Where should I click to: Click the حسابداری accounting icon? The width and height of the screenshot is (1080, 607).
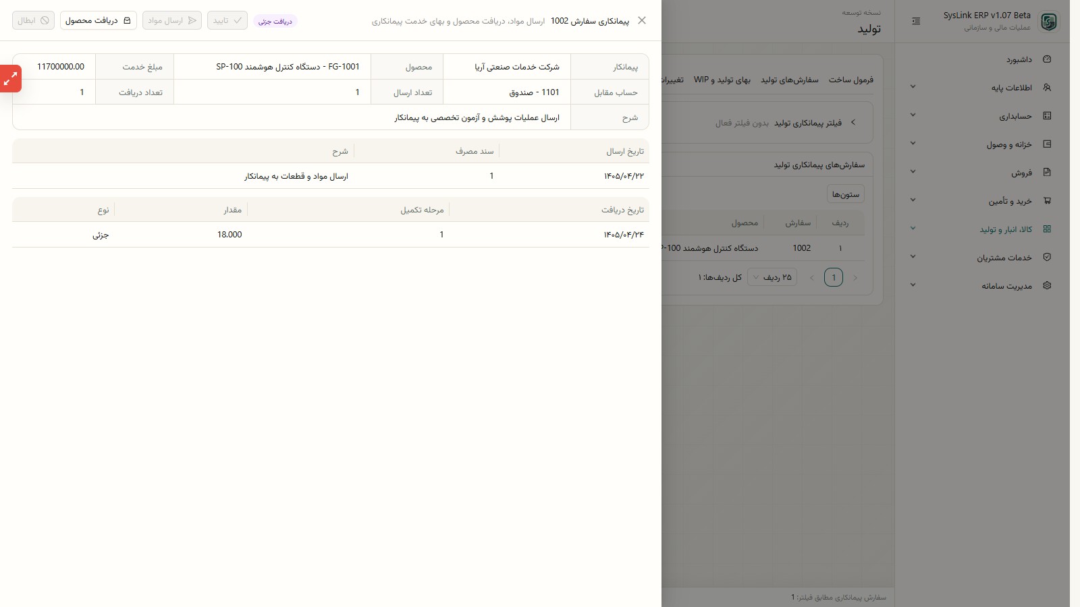click(x=1047, y=116)
